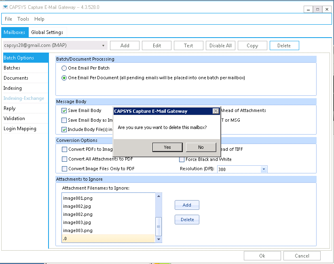Select Login Mapping in the sidebar

(26, 129)
